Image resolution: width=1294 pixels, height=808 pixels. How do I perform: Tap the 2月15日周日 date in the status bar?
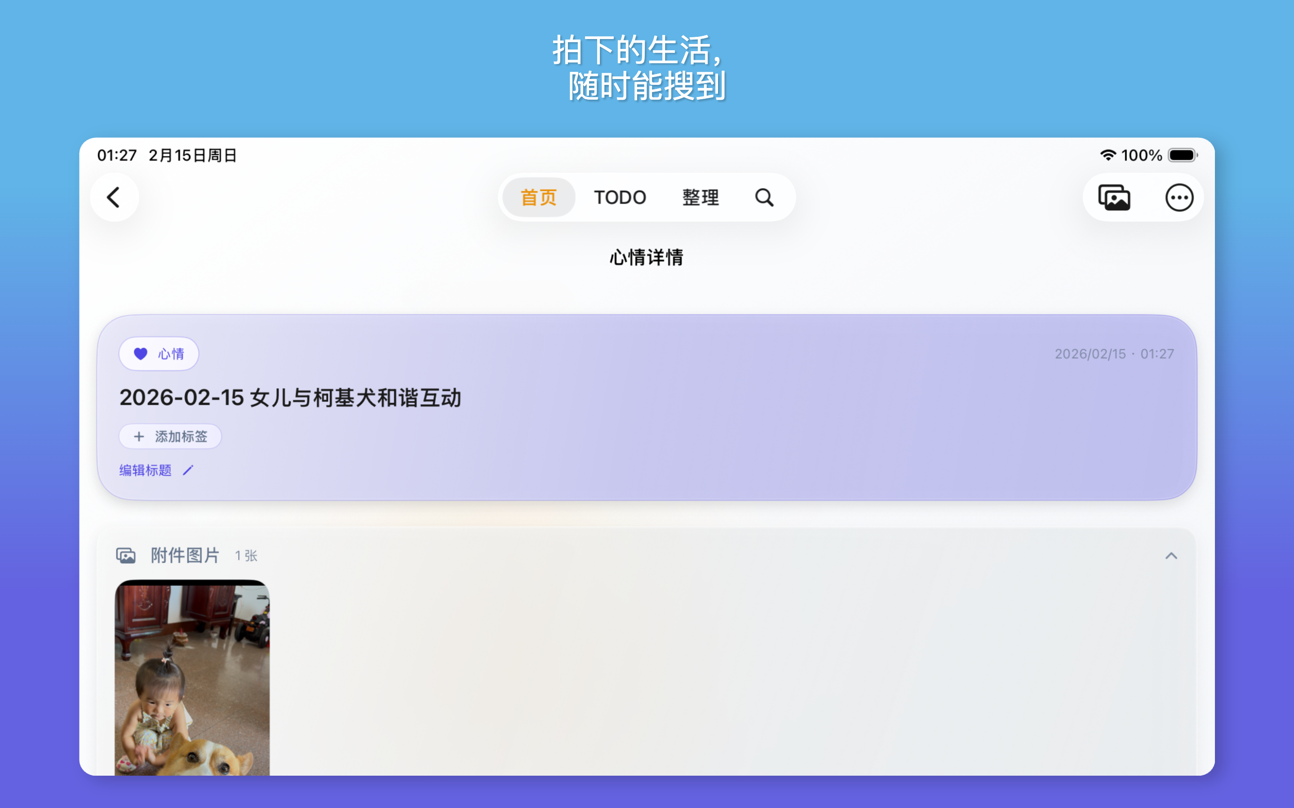[x=193, y=155]
